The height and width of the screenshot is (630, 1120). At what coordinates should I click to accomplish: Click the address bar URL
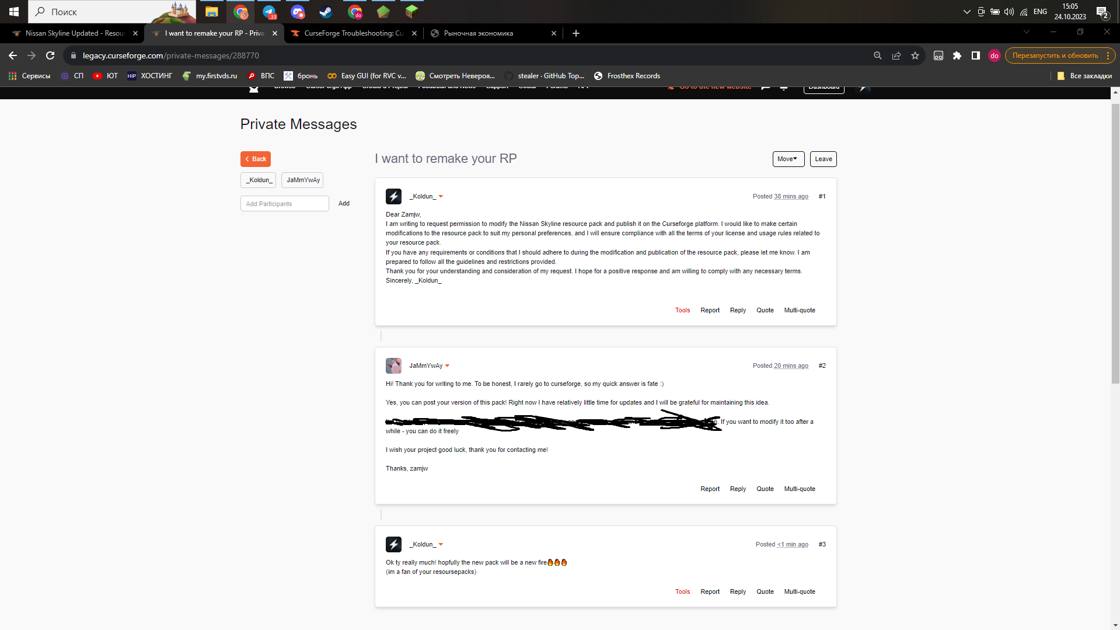[171, 55]
